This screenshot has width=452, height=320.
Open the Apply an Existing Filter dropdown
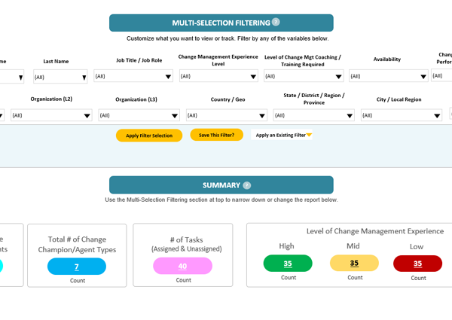(282, 135)
